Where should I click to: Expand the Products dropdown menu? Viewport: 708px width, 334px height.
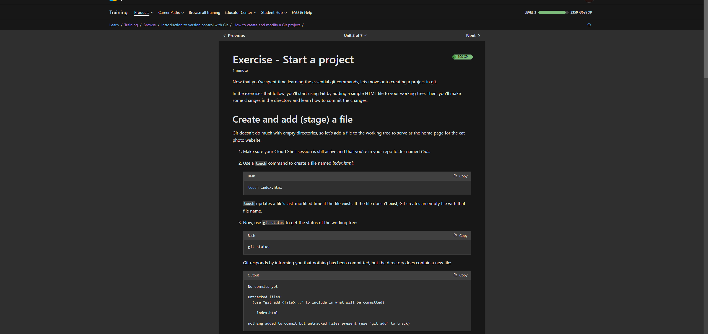coord(144,13)
